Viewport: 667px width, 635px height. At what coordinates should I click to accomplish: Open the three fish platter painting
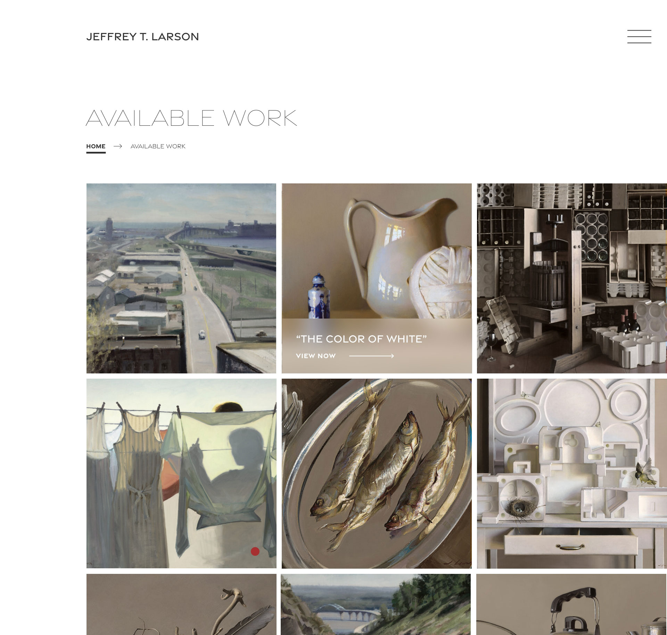(x=377, y=473)
